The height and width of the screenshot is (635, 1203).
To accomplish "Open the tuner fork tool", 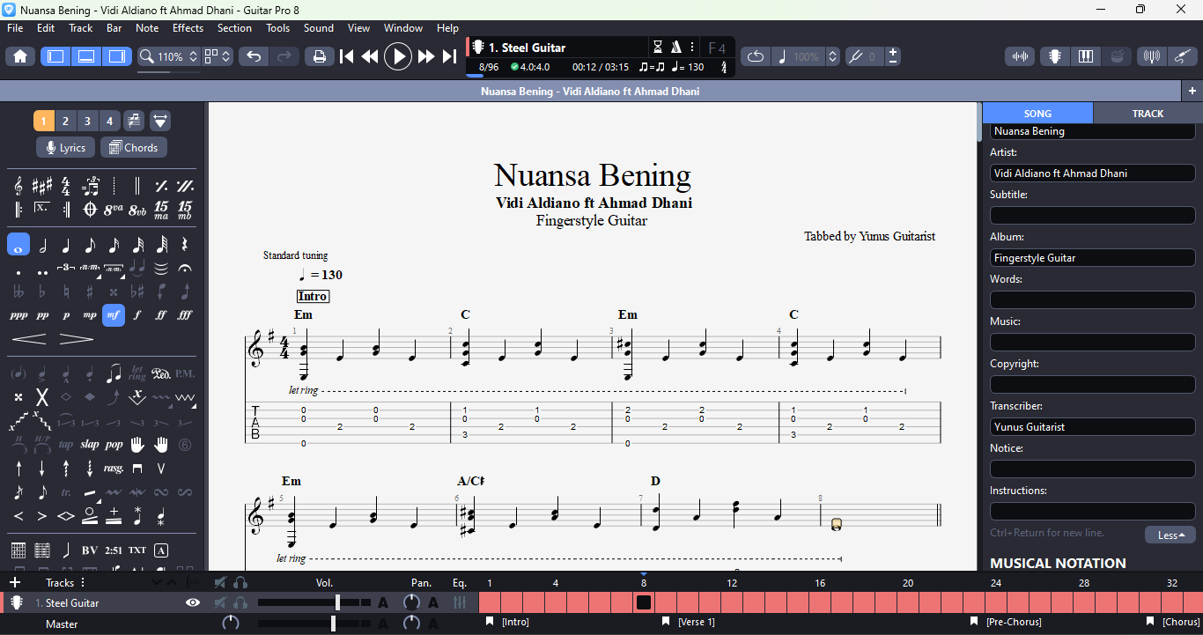I will (855, 56).
